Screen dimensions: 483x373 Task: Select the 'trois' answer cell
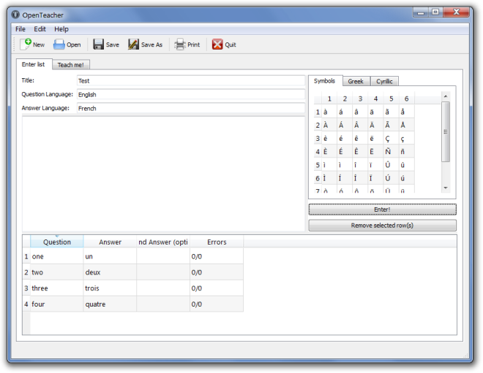click(110, 288)
